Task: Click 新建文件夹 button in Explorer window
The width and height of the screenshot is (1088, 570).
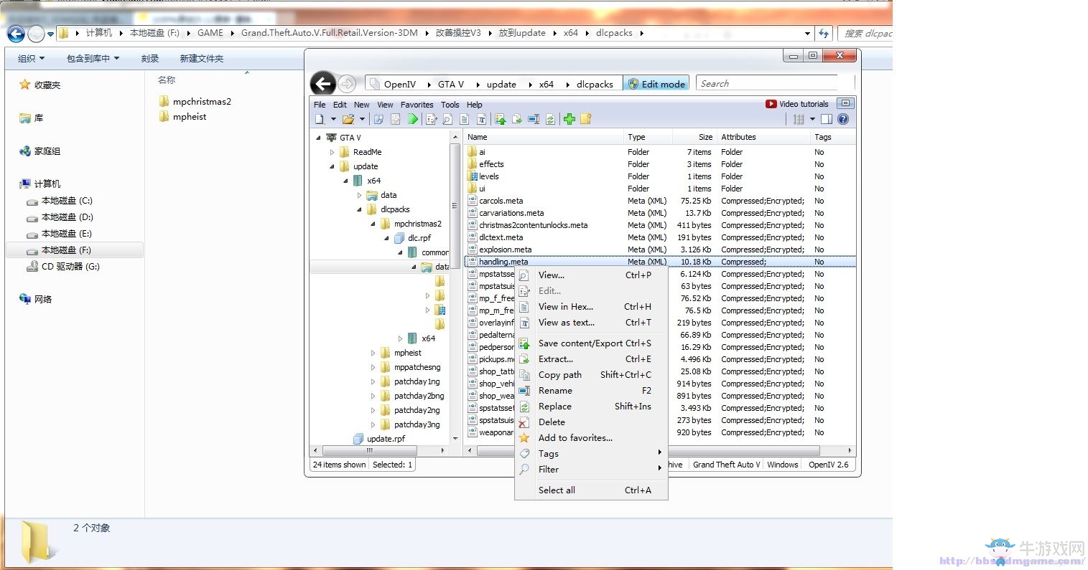Action: point(202,59)
